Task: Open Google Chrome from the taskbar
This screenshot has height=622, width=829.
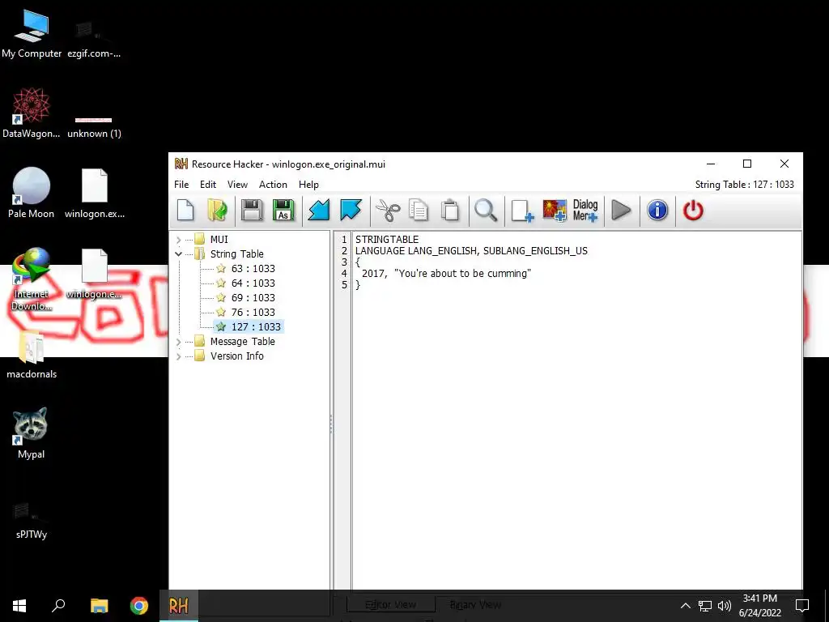Action: [x=139, y=606]
